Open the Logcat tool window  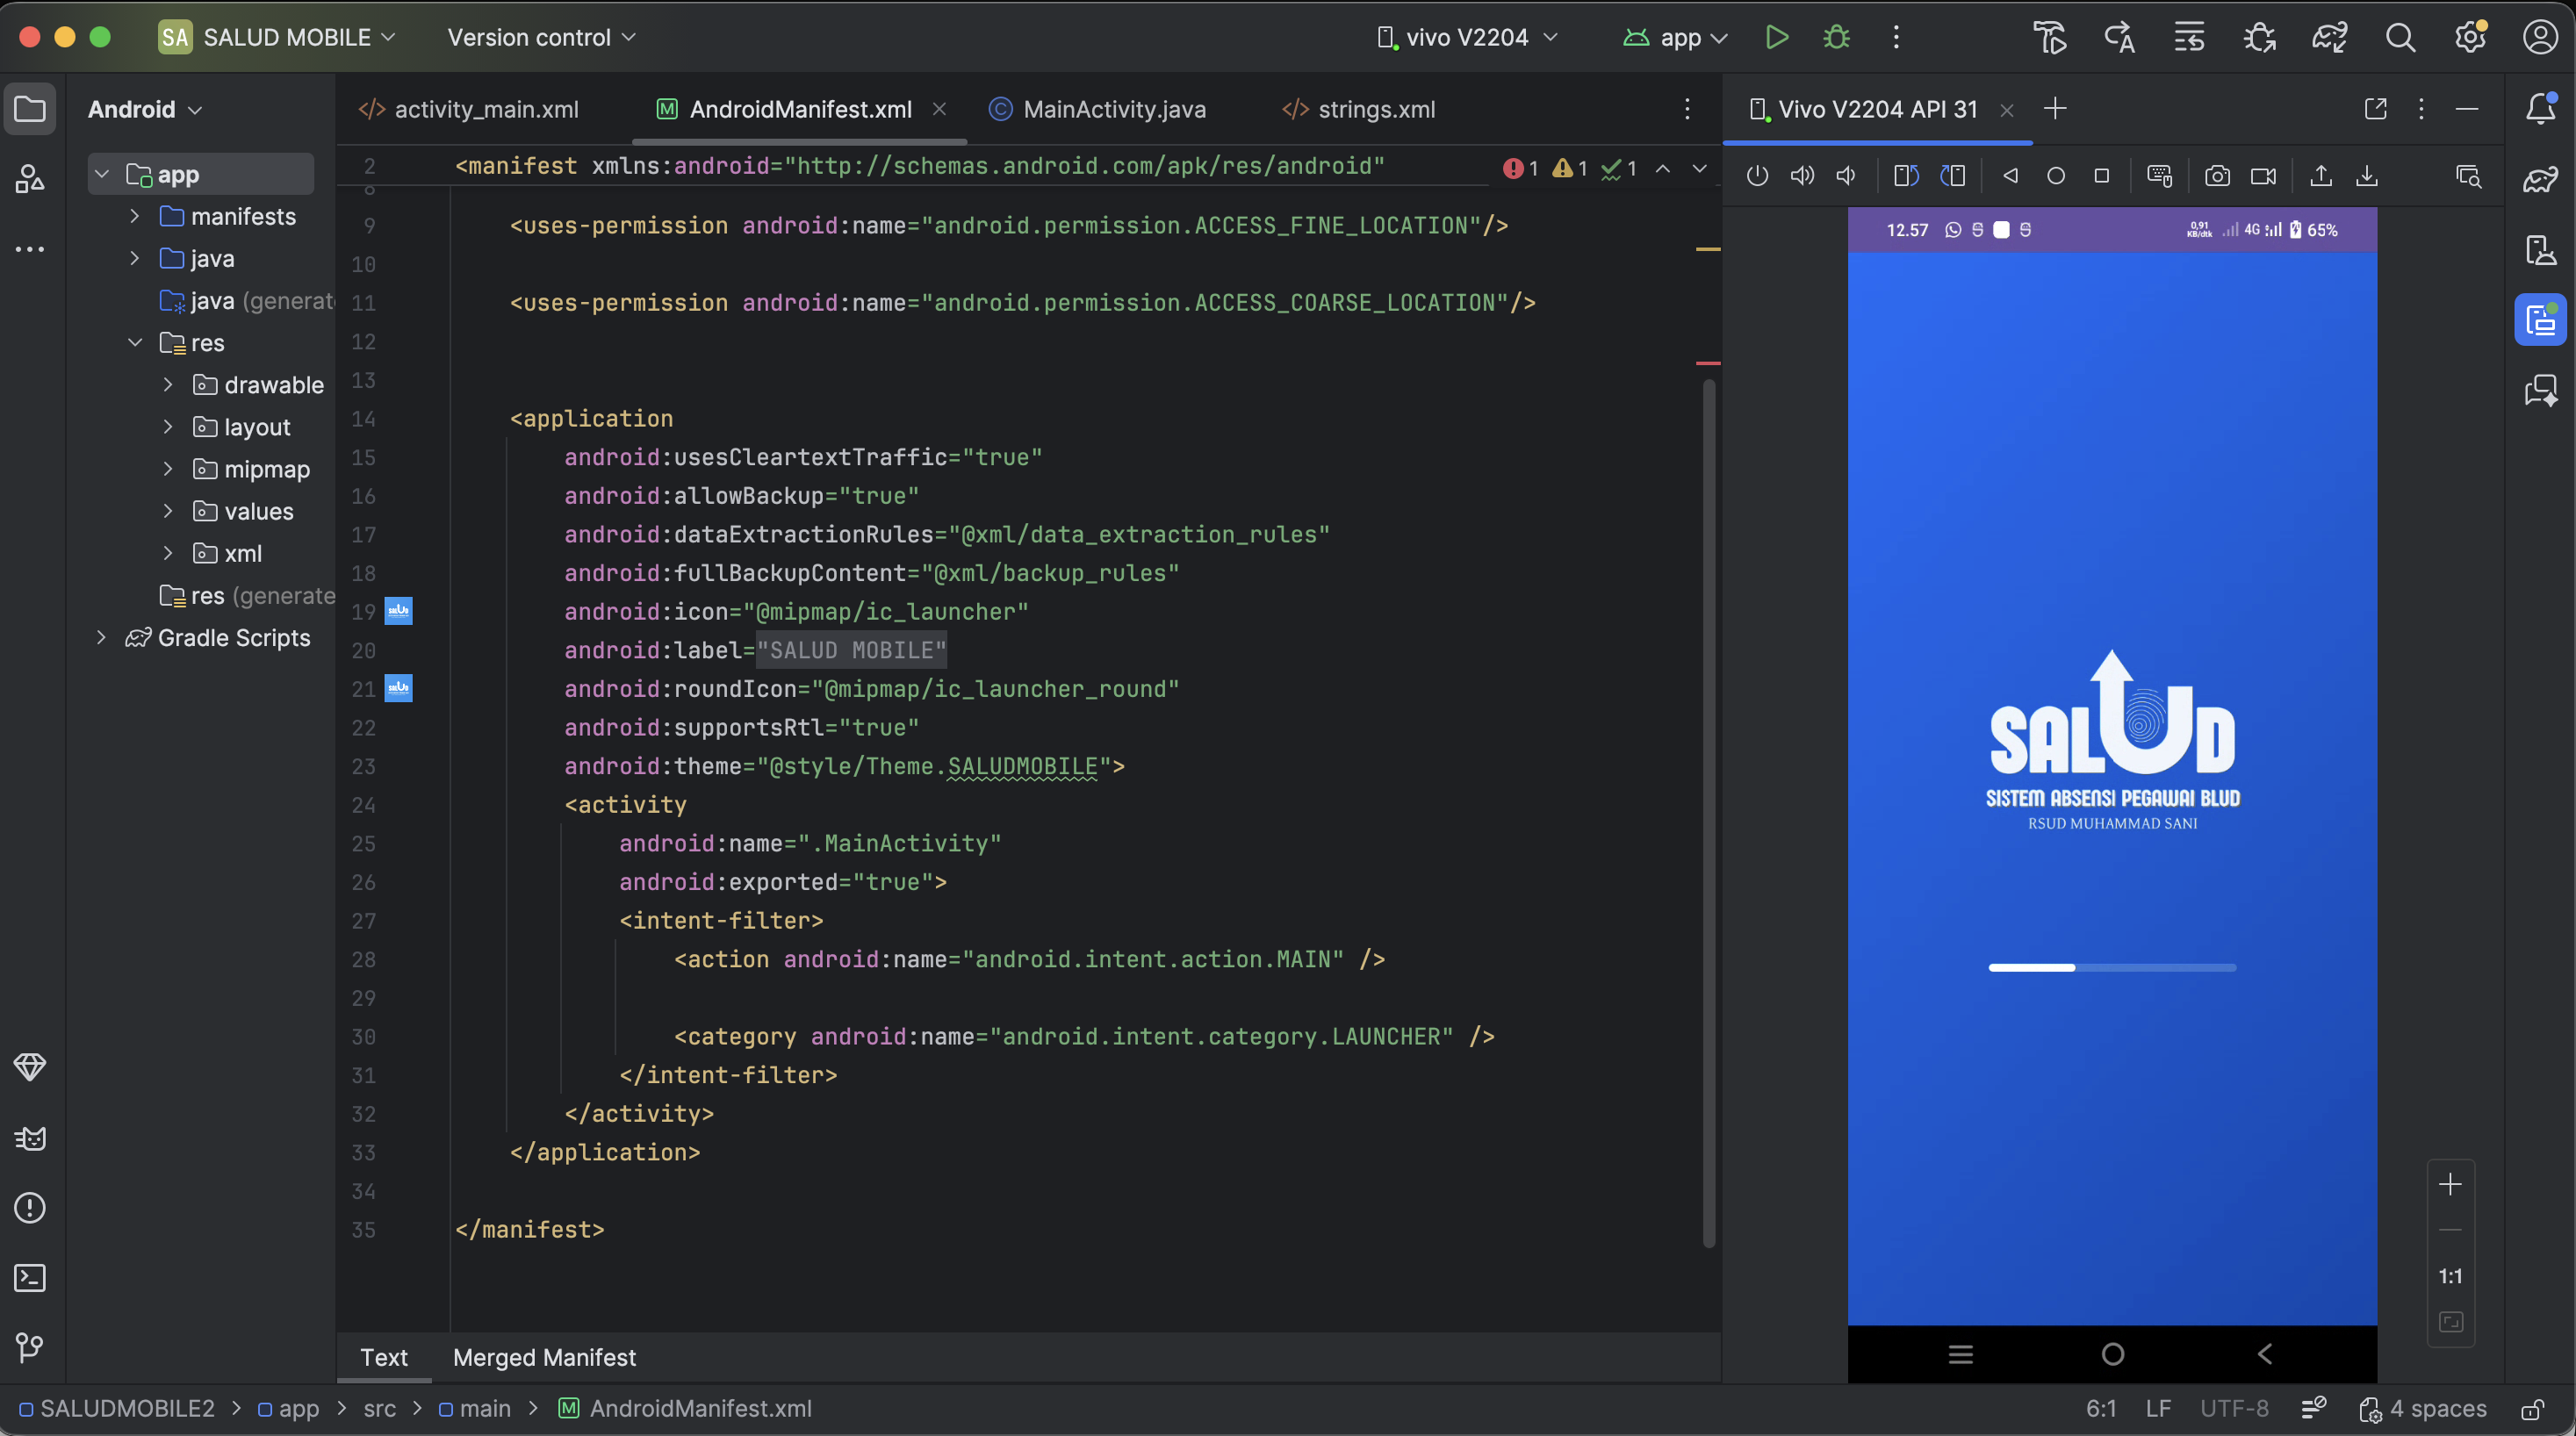[30, 1138]
